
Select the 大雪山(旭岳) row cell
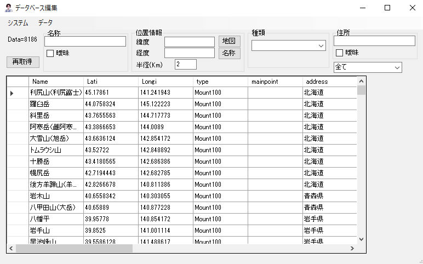pyautogui.click(x=56, y=138)
